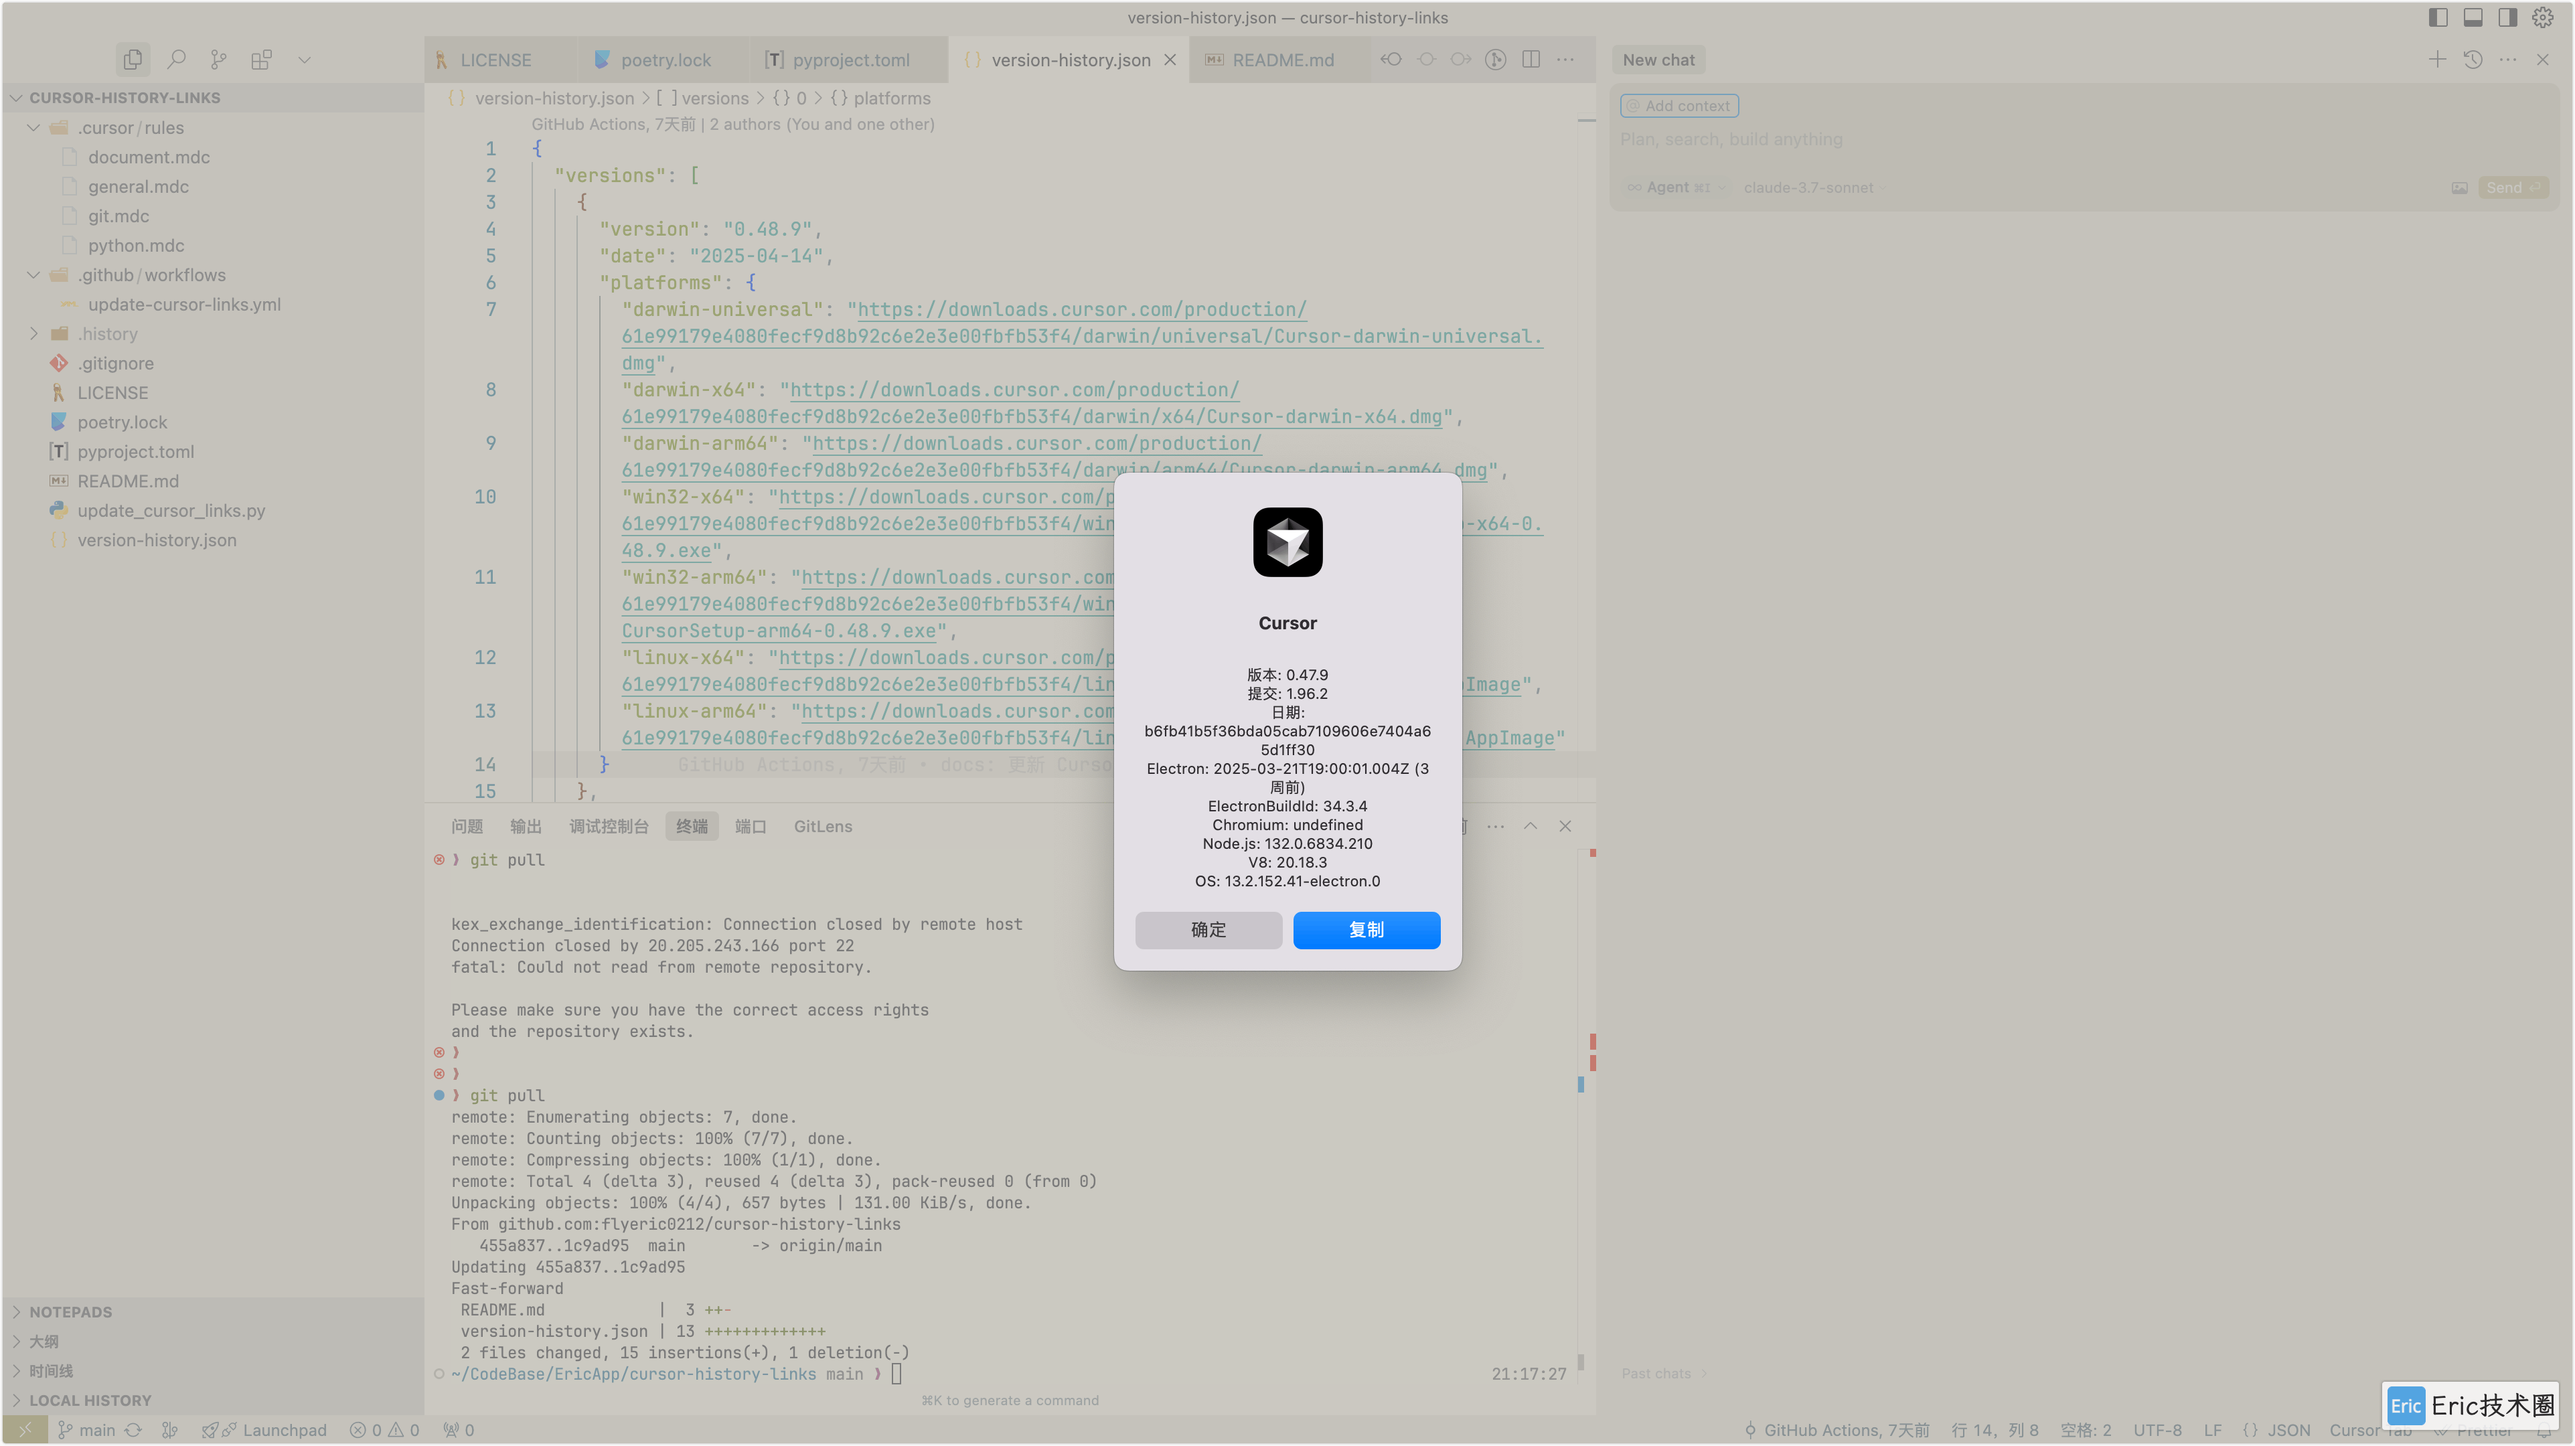Switch to the GitLens panel tab
This screenshot has width=2575, height=1446.
coord(823,826)
